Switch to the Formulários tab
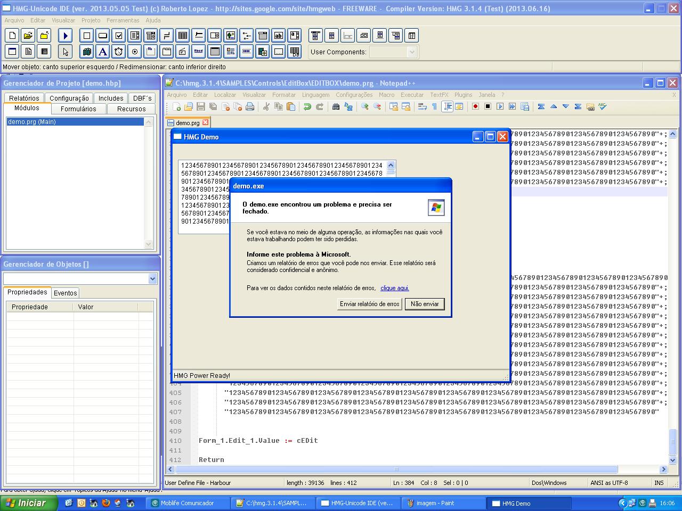The width and height of the screenshot is (682, 511). (78, 109)
